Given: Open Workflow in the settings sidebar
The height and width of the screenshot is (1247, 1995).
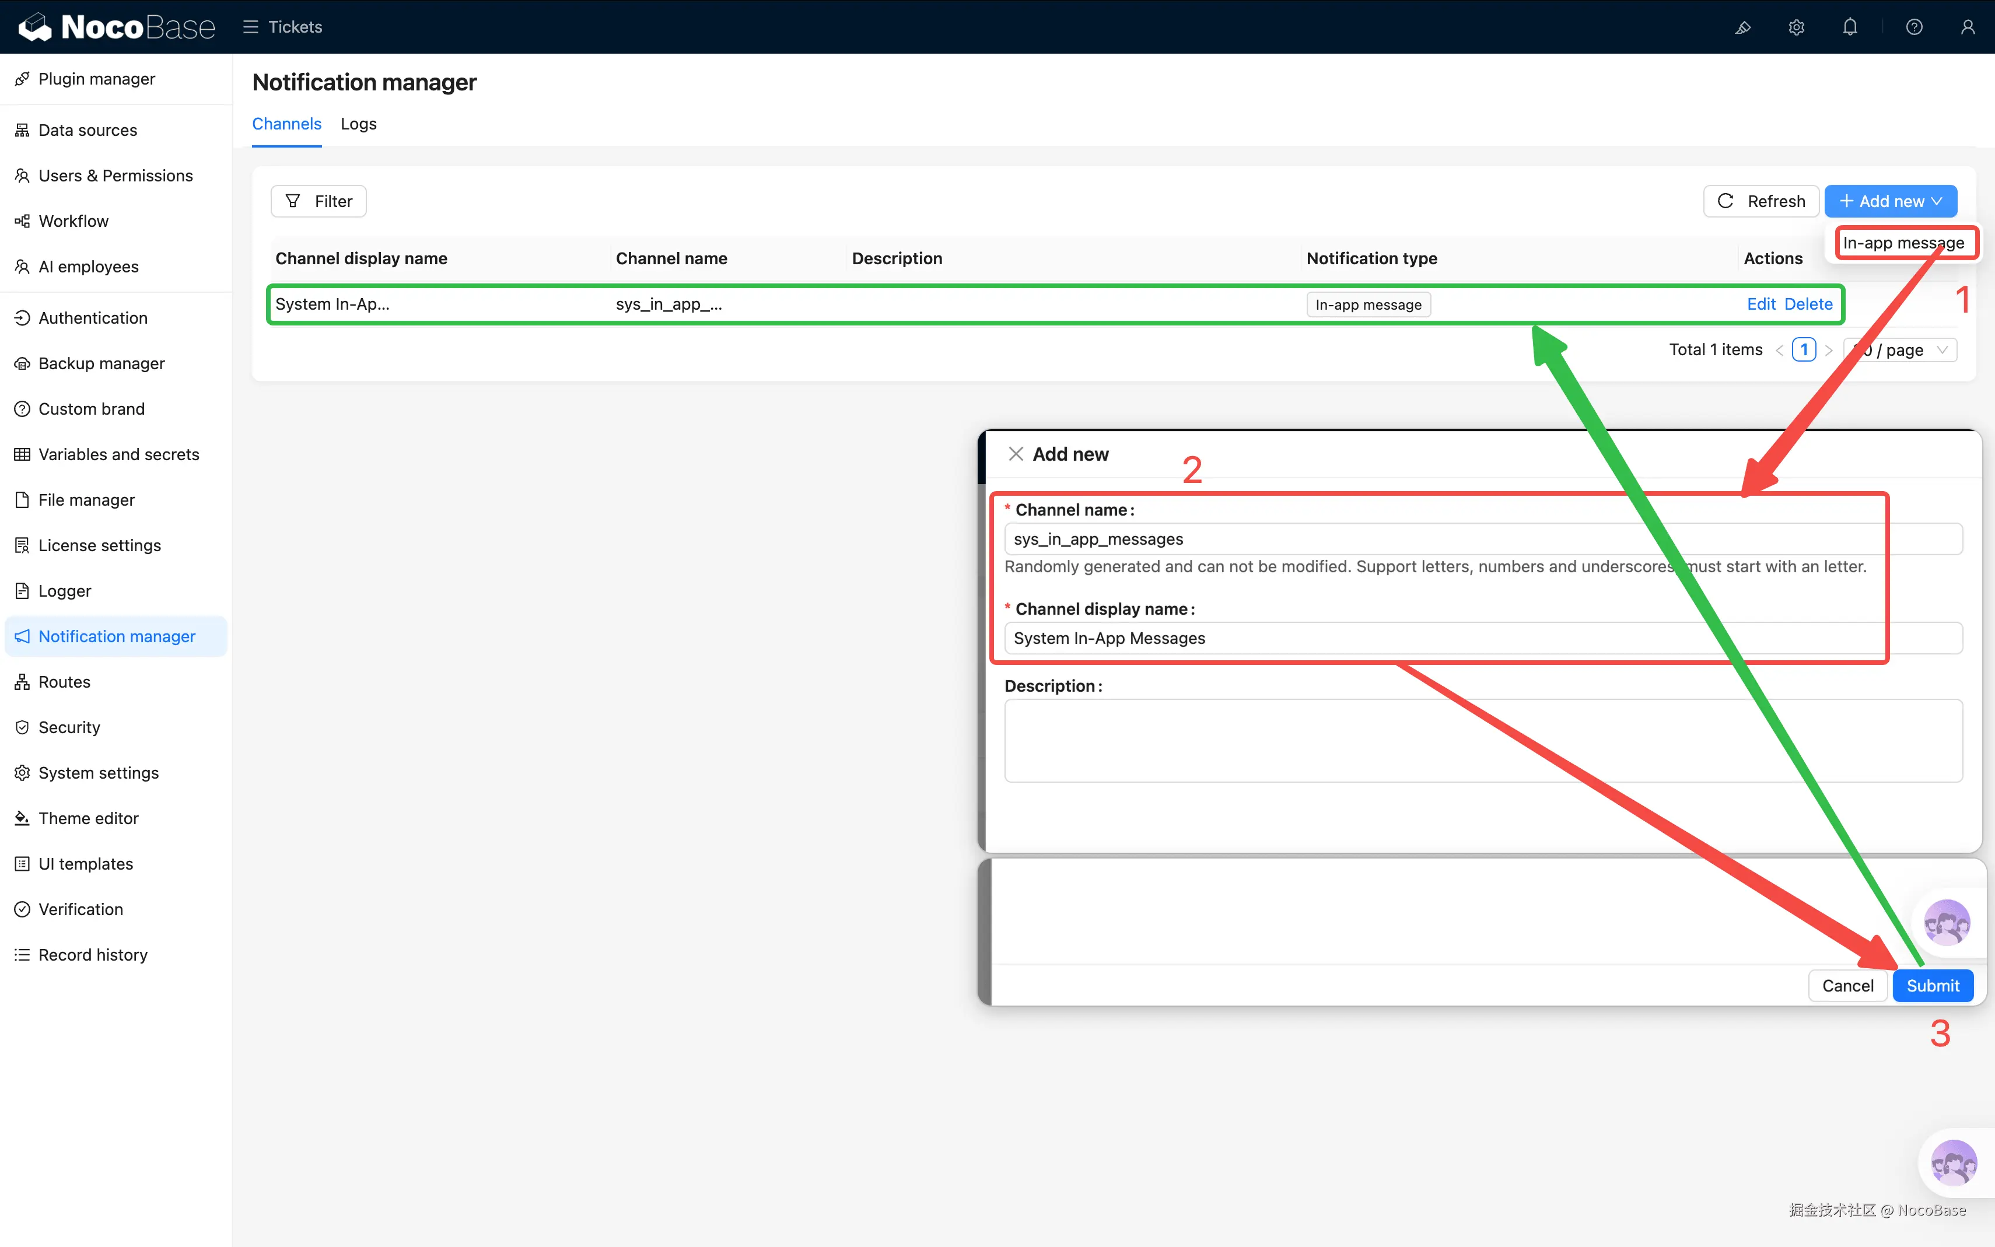Looking at the screenshot, I should [73, 221].
